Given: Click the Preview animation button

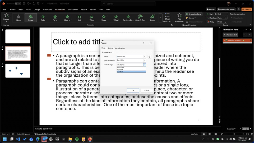Looking at the screenshot, I should (x=6, y=18).
